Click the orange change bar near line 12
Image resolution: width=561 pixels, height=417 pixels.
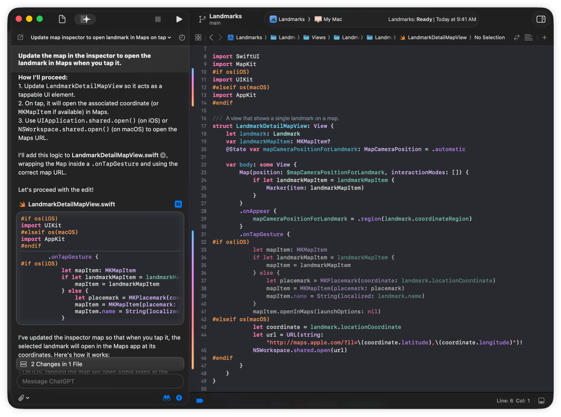point(193,87)
